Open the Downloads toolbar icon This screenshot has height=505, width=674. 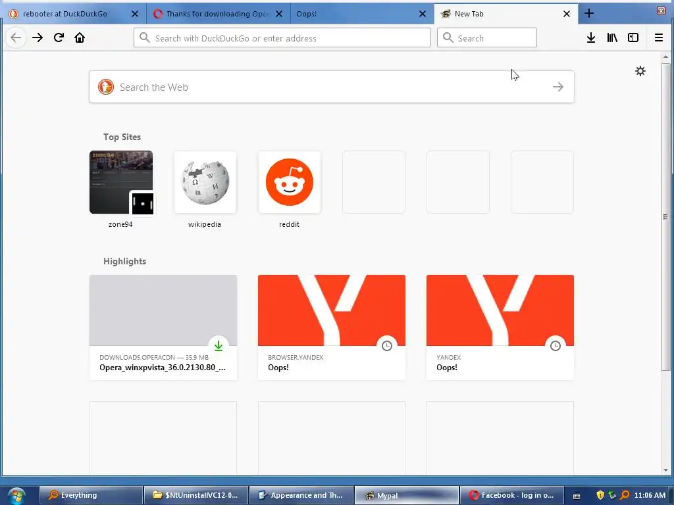point(591,37)
